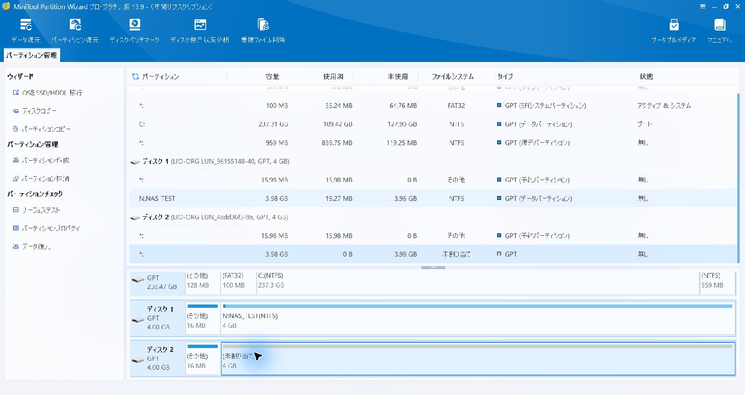Choose the データ復元 entry in the sidebar
Viewport: 745px width, 395px height.
(32, 246)
